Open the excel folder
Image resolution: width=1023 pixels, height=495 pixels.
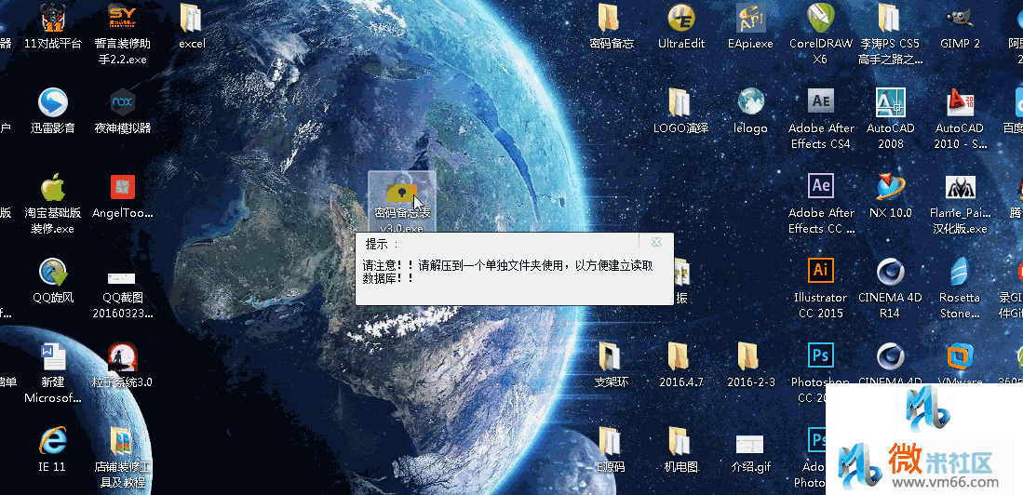pyautogui.click(x=192, y=27)
